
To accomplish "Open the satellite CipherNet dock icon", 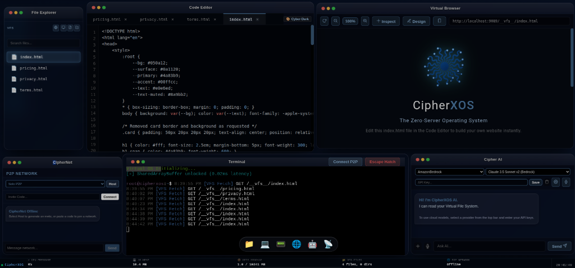I will [328, 244].
